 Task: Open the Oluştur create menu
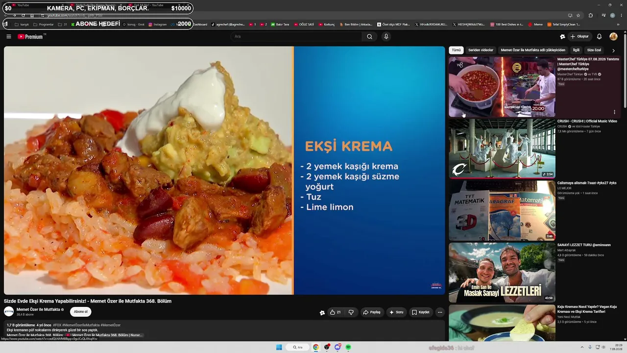(579, 36)
